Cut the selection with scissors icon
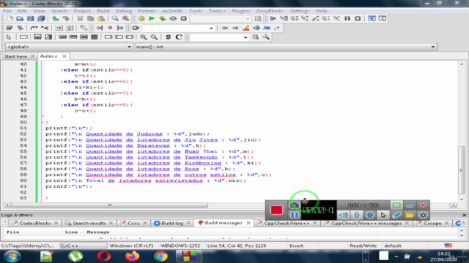The image size is (469, 263). click(x=80, y=18)
